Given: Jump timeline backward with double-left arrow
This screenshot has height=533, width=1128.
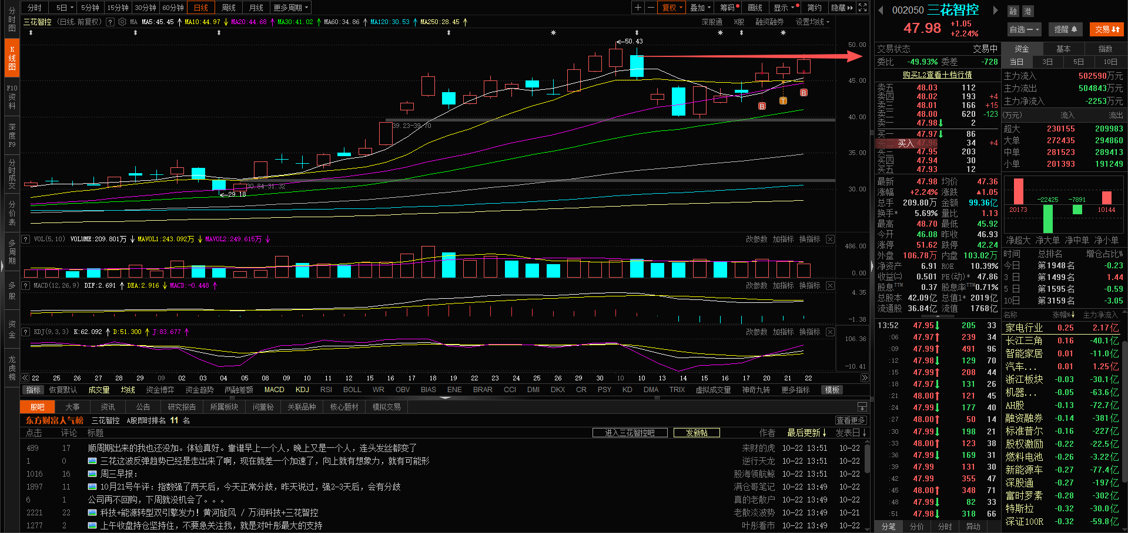Looking at the screenshot, I should [x=25, y=378].
